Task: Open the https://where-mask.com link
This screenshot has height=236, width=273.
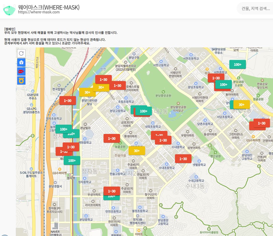Action: 39,12
